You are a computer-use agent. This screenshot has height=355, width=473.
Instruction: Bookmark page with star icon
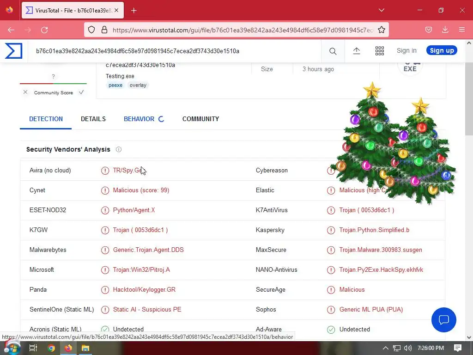click(381, 30)
